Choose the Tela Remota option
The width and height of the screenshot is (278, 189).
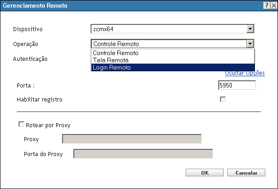pyautogui.click(x=110, y=60)
